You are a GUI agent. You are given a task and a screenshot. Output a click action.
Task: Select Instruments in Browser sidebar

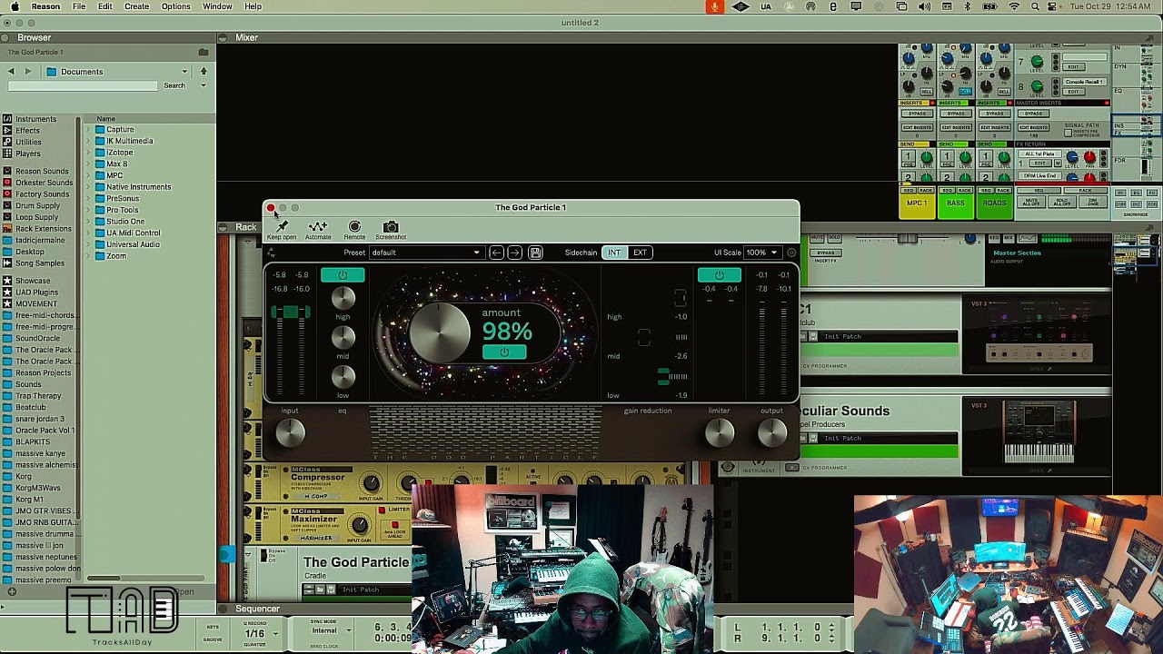coord(35,119)
